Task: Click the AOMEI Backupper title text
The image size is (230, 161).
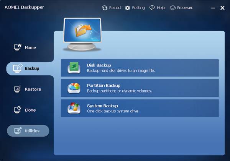Action: pos(25,7)
